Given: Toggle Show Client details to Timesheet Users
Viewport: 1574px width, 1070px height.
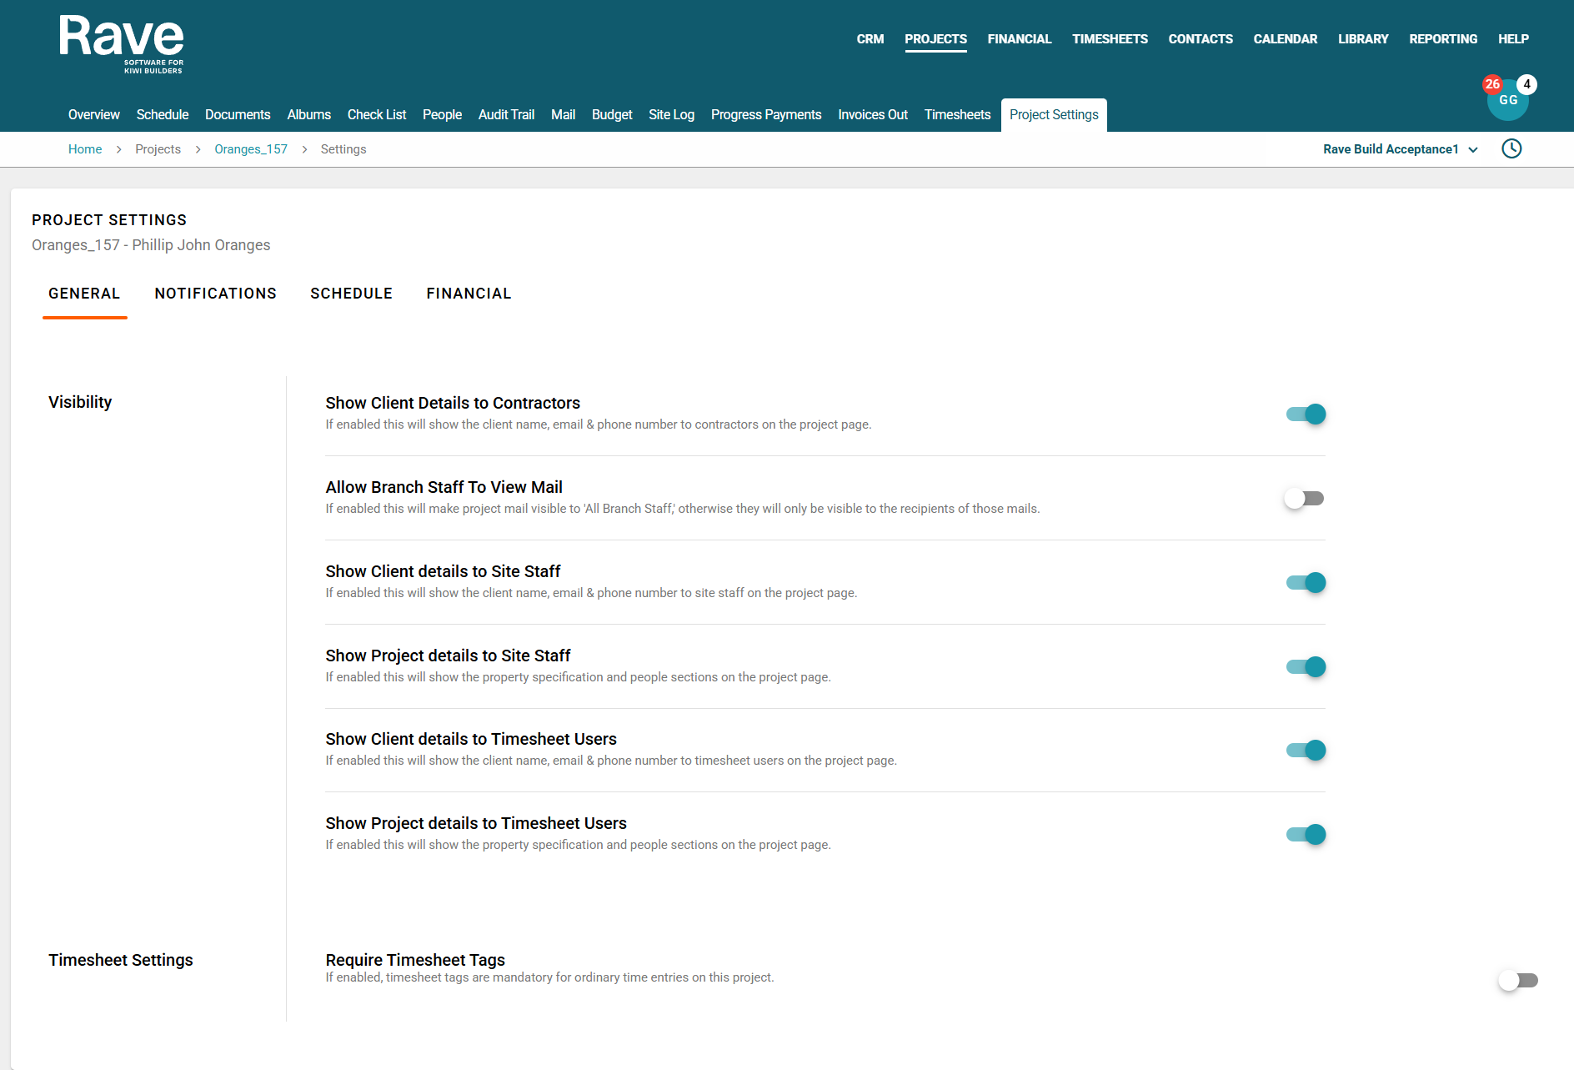Looking at the screenshot, I should (1306, 750).
